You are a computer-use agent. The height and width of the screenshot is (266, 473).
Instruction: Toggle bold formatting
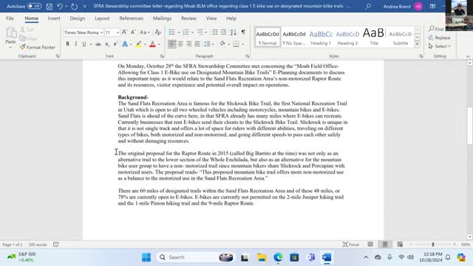(67, 44)
